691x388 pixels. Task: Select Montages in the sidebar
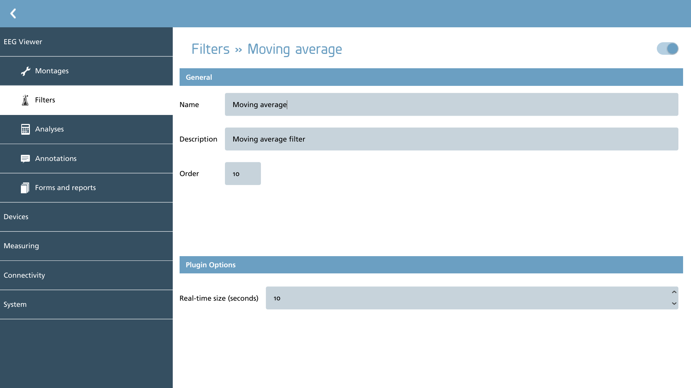(86, 71)
